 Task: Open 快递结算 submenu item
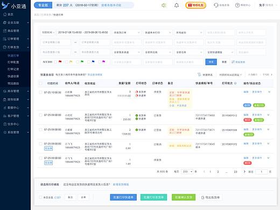point(13,76)
